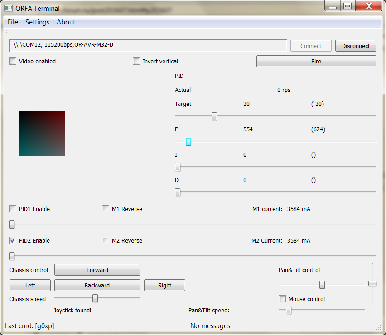Open the Settings menu
The width and height of the screenshot is (386, 335).
37,22
